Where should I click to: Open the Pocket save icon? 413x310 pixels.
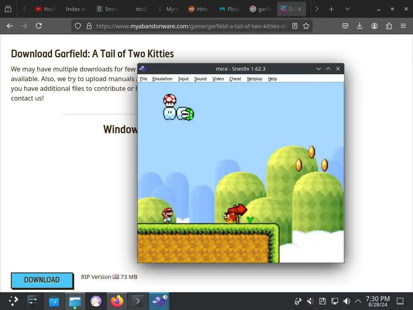(345, 26)
